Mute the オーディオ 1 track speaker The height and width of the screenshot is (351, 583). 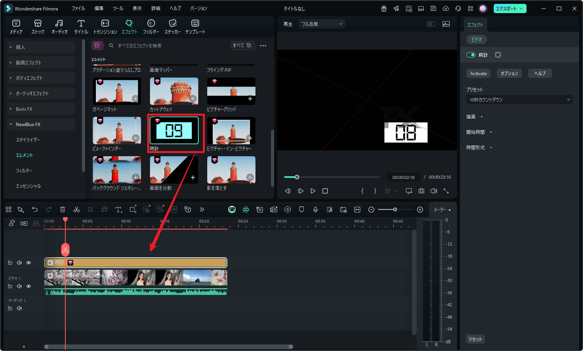pyautogui.click(x=19, y=308)
